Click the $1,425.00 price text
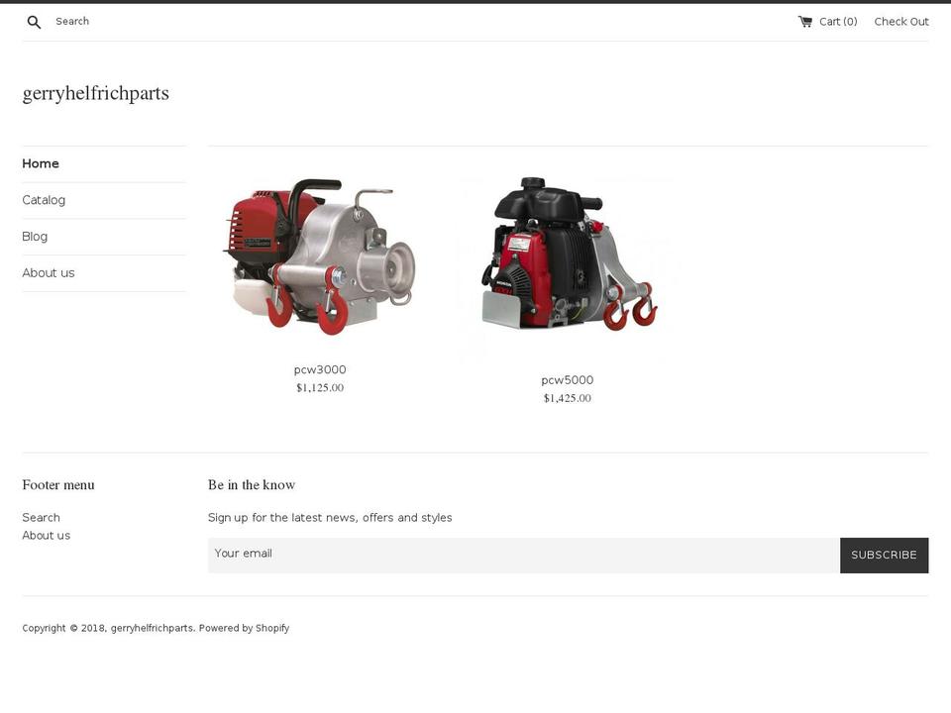Screen dimensions: 951x713 [567, 398]
